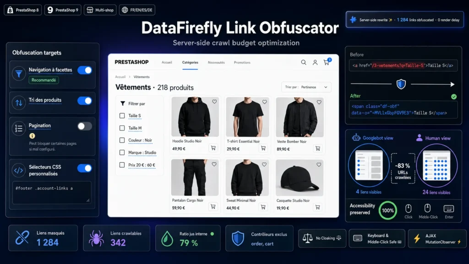Click the shield icon between Before and After
This screenshot has height=264, width=469.
(x=401, y=84)
